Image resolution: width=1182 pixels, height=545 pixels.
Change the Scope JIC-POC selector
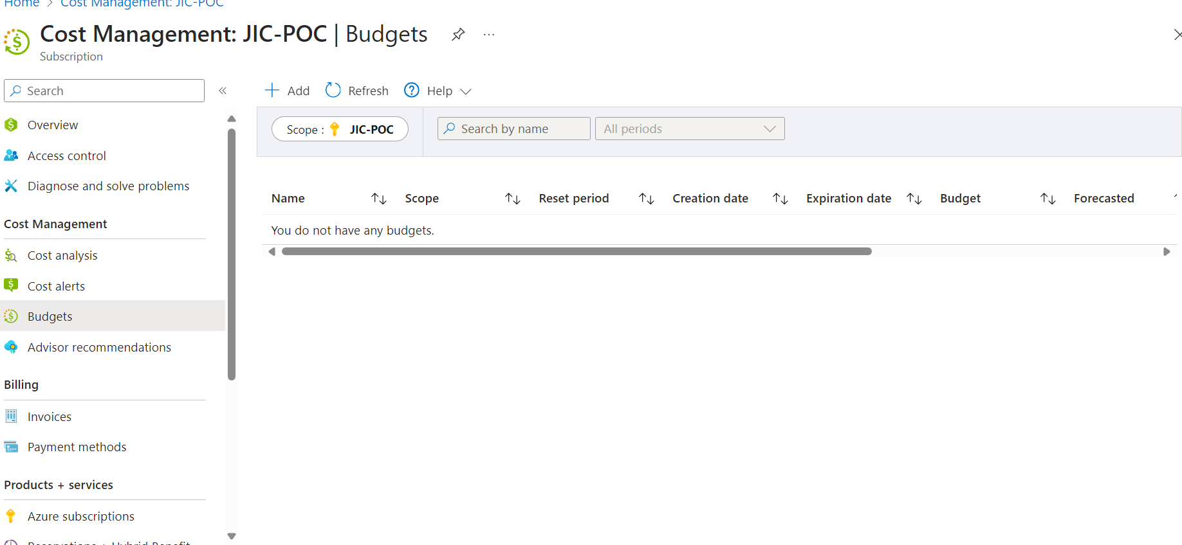point(340,129)
